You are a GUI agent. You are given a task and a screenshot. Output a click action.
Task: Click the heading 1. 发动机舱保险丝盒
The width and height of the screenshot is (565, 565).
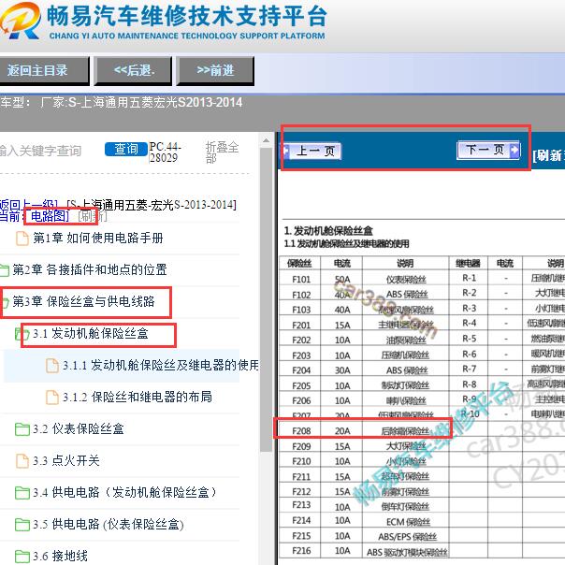[x=328, y=231]
